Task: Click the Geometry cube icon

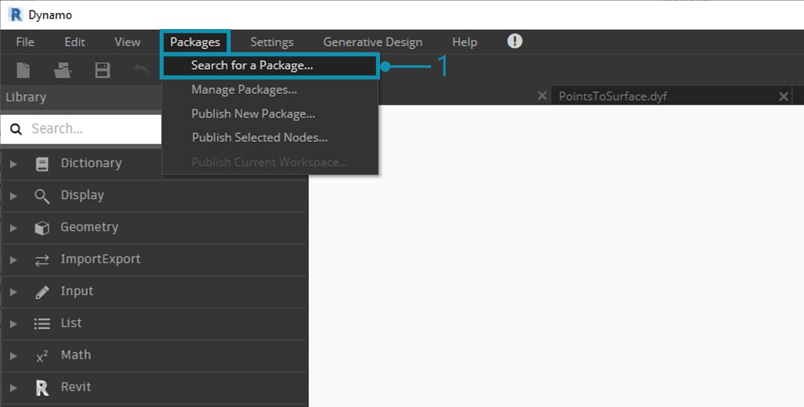Action: click(42, 228)
